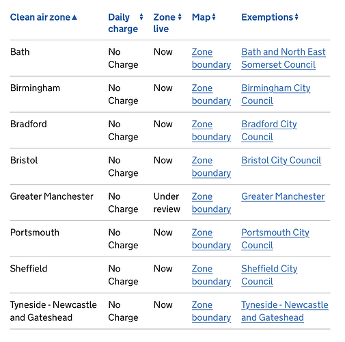Click the Greater Manchester exemptions link
The width and height of the screenshot is (345, 342).
[283, 196]
